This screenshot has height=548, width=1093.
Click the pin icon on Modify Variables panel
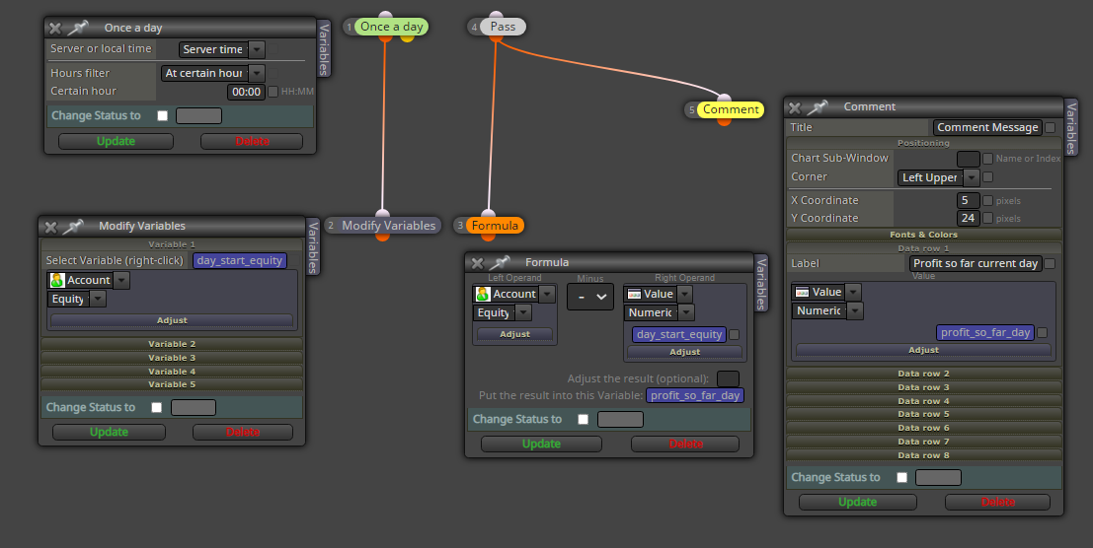(x=72, y=226)
